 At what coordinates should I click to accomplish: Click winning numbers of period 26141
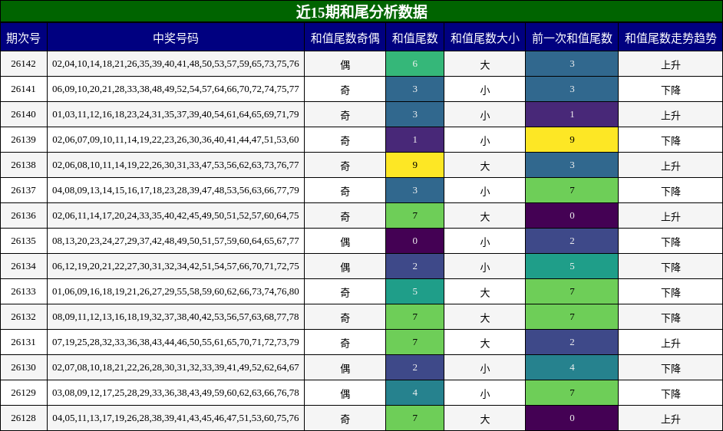pyautogui.click(x=176, y=89)
